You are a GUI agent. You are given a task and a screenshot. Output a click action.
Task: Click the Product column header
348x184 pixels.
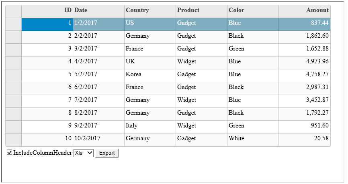pos(201,11)
